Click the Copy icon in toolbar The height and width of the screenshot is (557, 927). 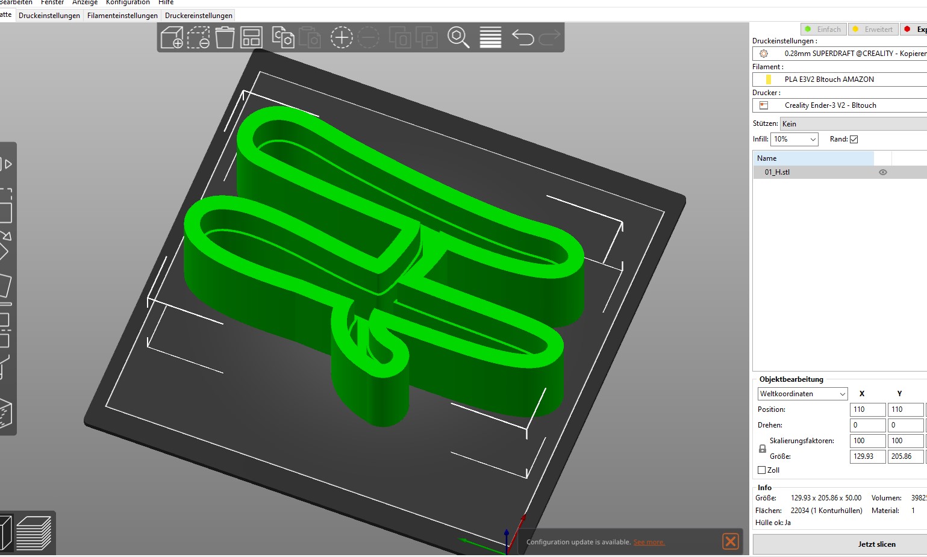pyautogui.click(x=282, y=37)
